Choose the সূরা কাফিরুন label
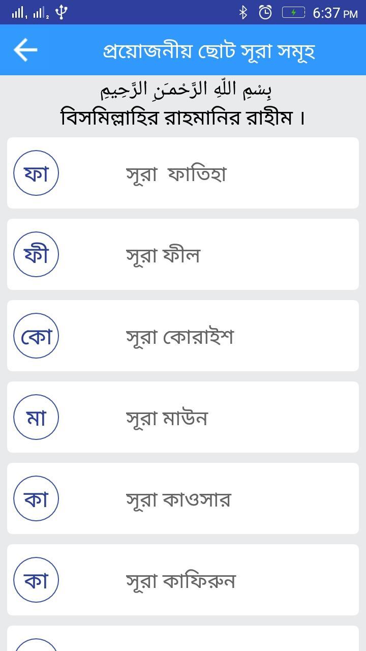366x651 pixels. tap(181, 581)
